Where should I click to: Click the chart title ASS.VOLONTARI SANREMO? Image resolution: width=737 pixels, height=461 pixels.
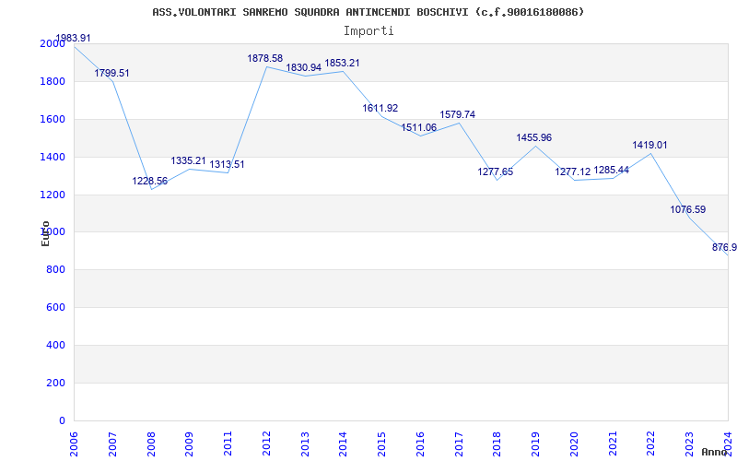point(368,12)
